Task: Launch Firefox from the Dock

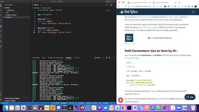Action: (82, 108)
